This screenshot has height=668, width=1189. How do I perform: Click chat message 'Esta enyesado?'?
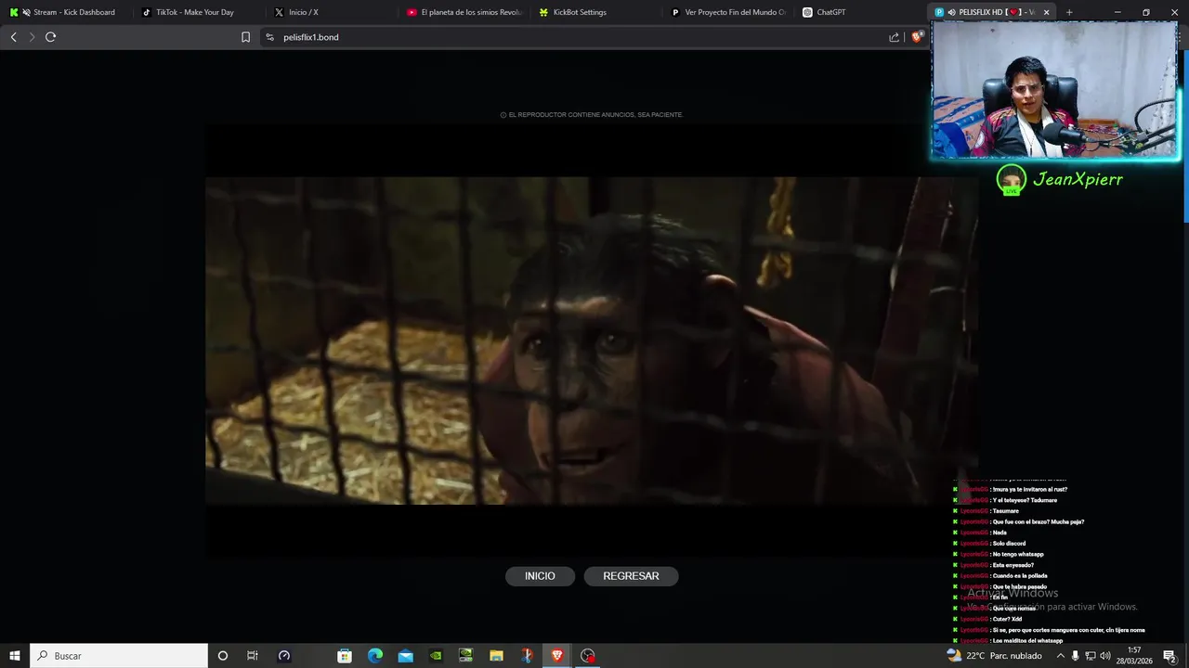pos(1013,565)
